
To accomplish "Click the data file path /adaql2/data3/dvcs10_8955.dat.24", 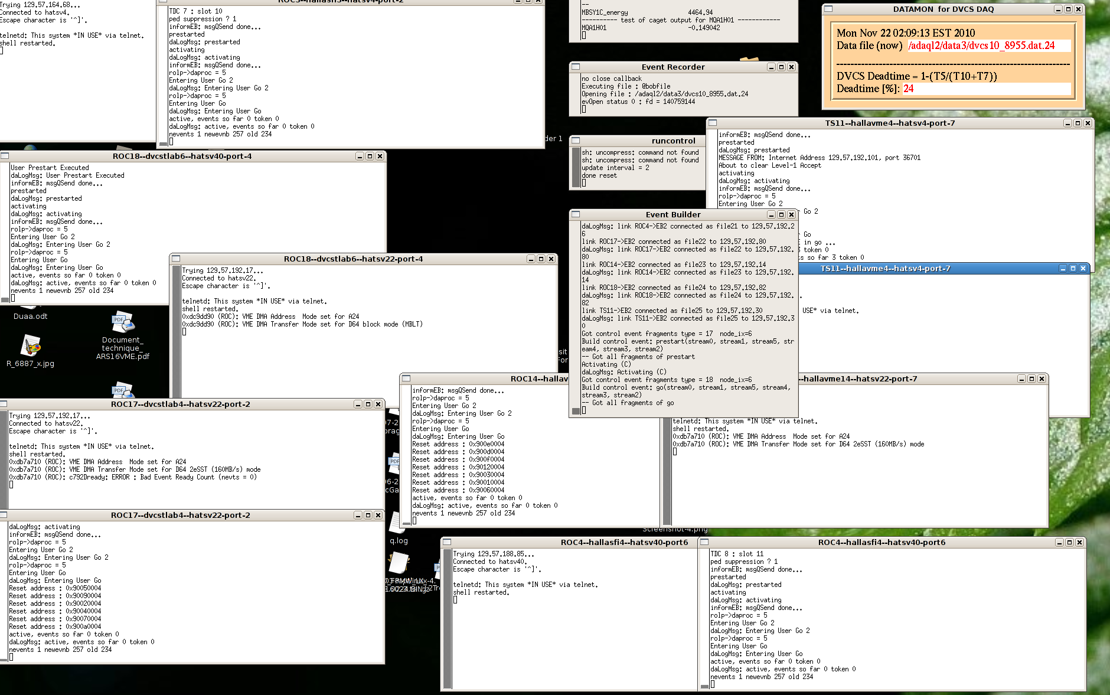I will [981, 45].
